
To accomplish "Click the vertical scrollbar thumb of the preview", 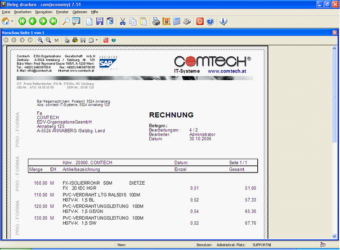I will coord(334,97).
